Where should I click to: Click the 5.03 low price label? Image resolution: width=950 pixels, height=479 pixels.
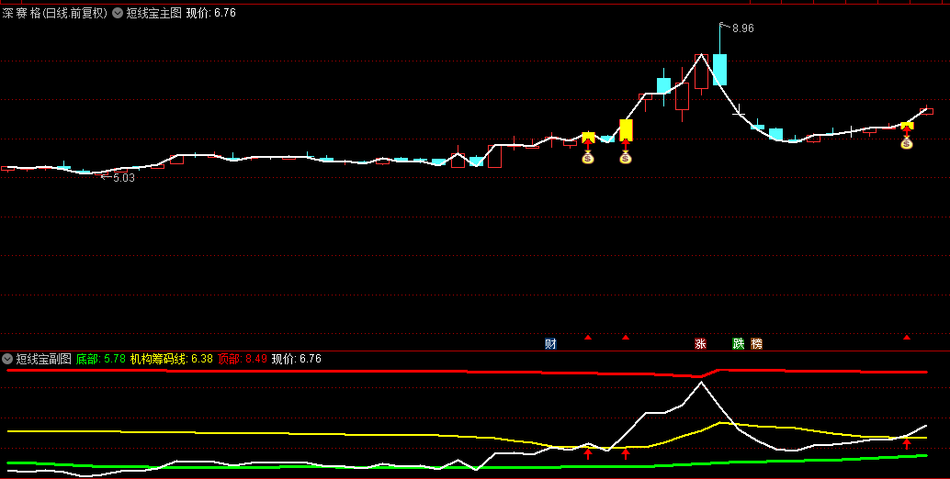click(124, 178)
